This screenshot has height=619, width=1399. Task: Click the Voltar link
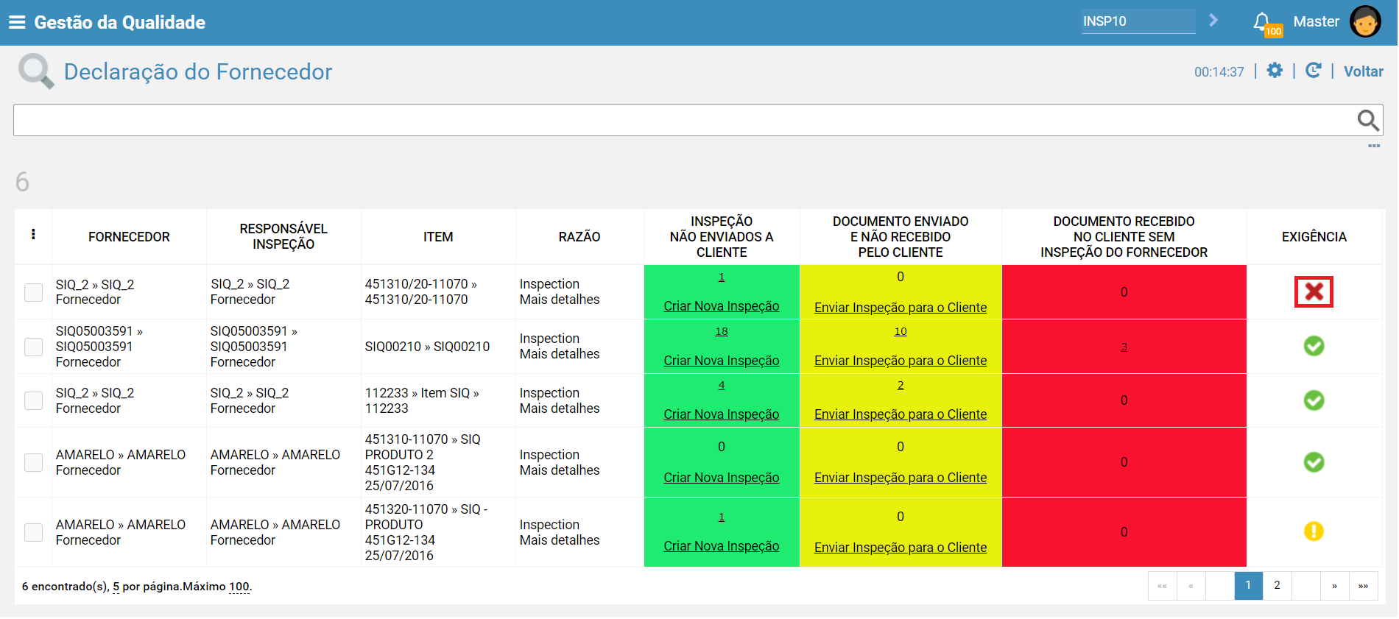(1363, 71)
